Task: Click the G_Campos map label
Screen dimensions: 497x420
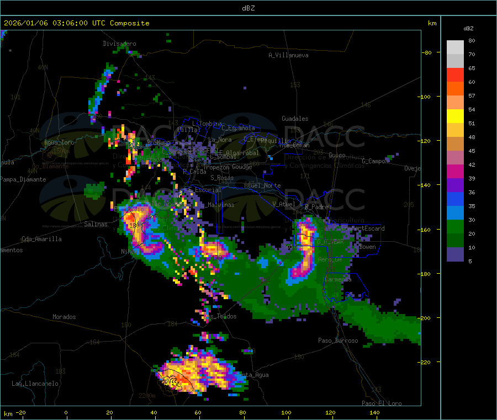Action: [x=375, y=161]
